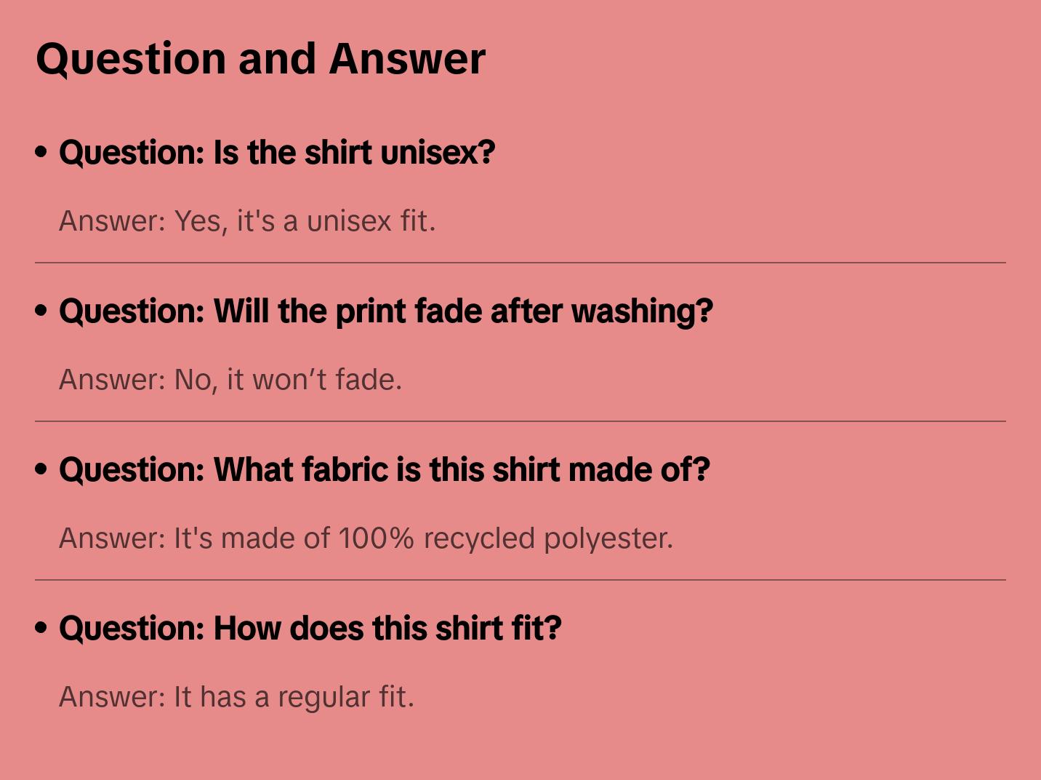Click the bullet beside the print fade question
The height and width of the screenshot is (780, 1041).
[41, 311]
